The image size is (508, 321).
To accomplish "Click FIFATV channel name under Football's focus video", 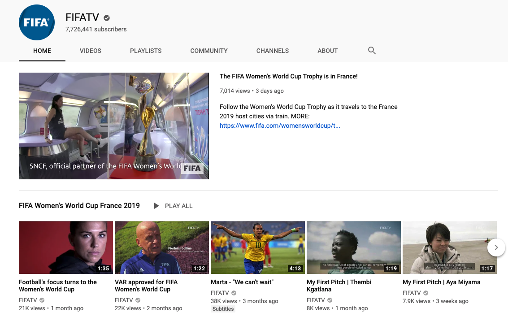I will 28,300.
